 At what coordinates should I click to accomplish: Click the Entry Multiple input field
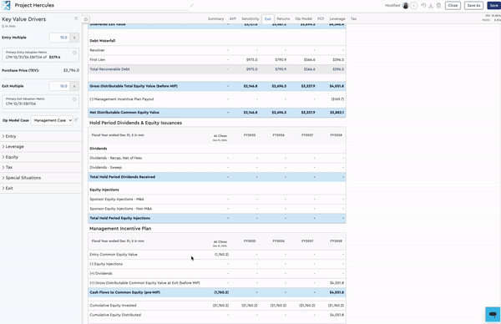59,38
